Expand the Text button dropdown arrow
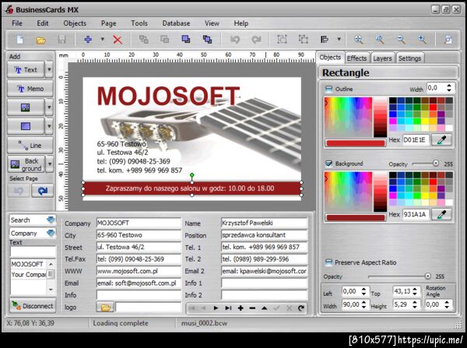The width and height of the screenshot is (467, 348). (49, 70)
